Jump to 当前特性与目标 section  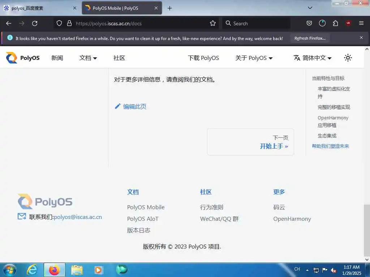click(x=328, y=78)
